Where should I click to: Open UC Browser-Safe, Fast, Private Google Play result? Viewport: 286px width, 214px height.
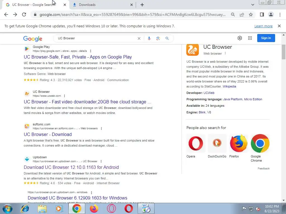[78, 57]
